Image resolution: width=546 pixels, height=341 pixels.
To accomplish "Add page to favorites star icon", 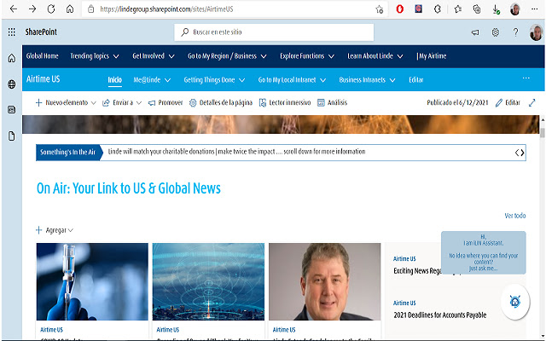I will (379, 9).
